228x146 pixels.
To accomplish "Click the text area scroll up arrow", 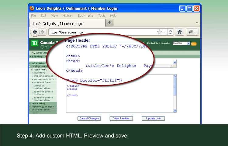I will click(x=175, y=76).
